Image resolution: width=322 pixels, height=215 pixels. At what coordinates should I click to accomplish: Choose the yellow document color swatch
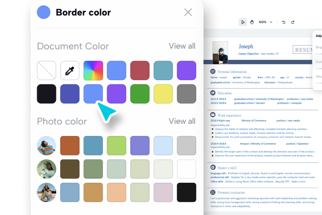pyautogui.click(x=163, y=94)
